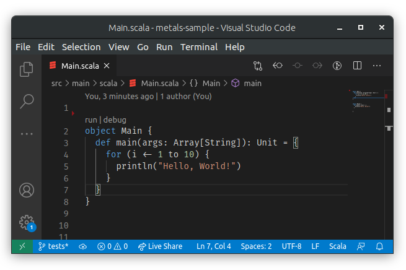Split the editor to the right

click(357, 66)
